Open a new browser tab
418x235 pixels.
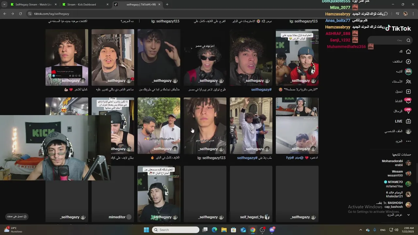click(167, 5)
